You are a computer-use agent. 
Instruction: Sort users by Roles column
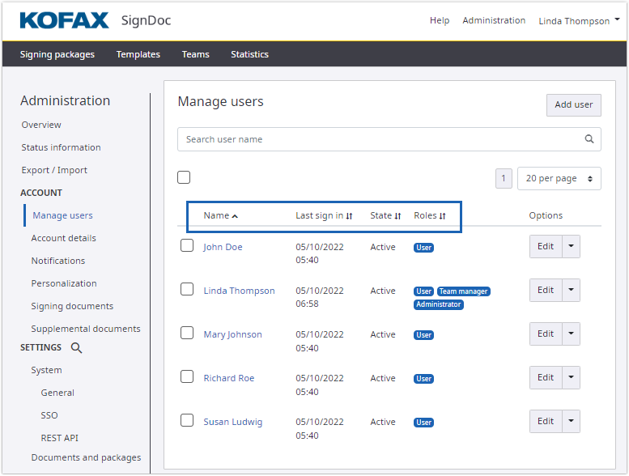click(442, 216)
